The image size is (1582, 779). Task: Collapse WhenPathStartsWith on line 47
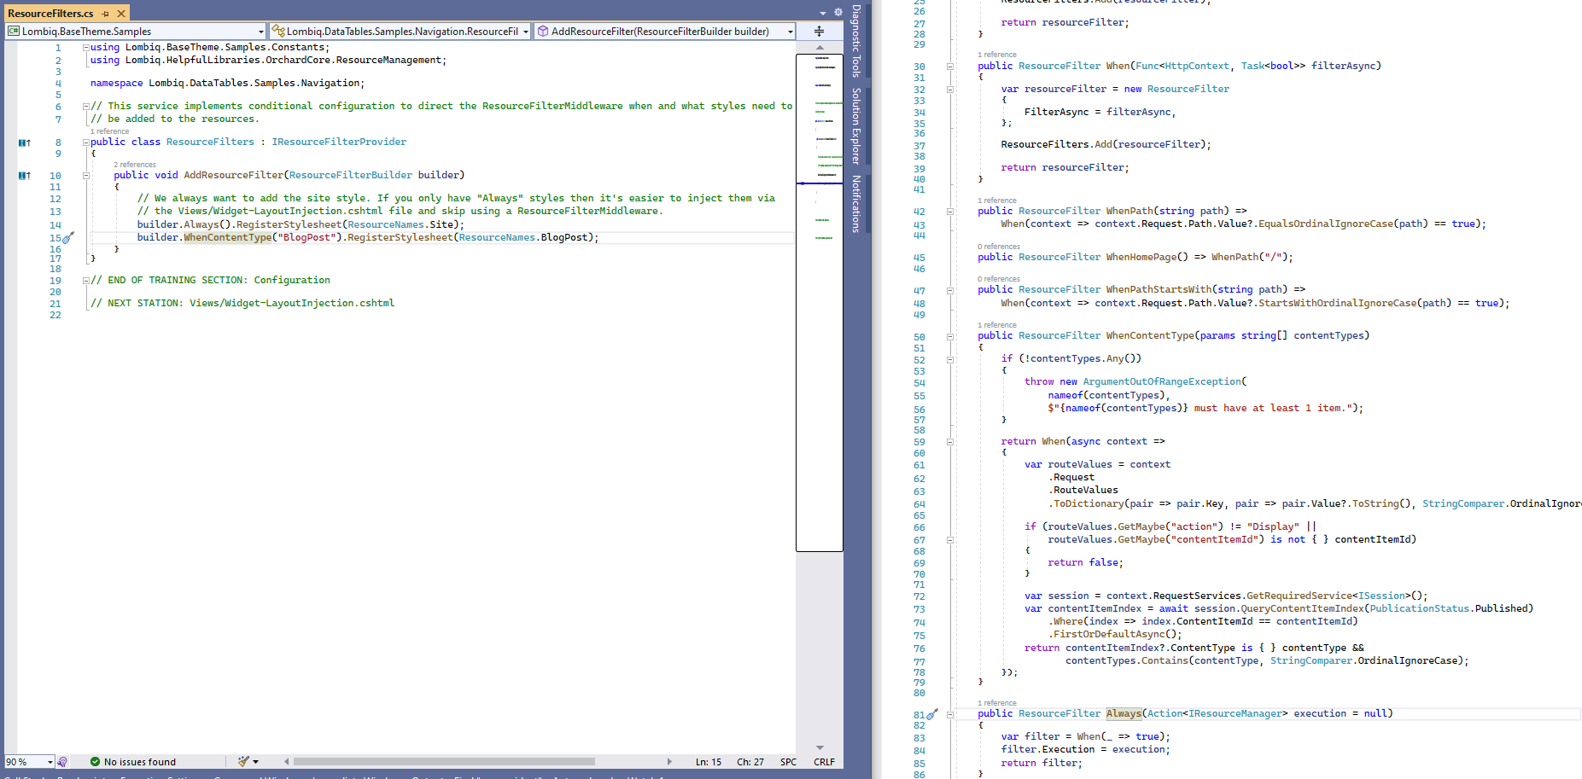(949, 291)
